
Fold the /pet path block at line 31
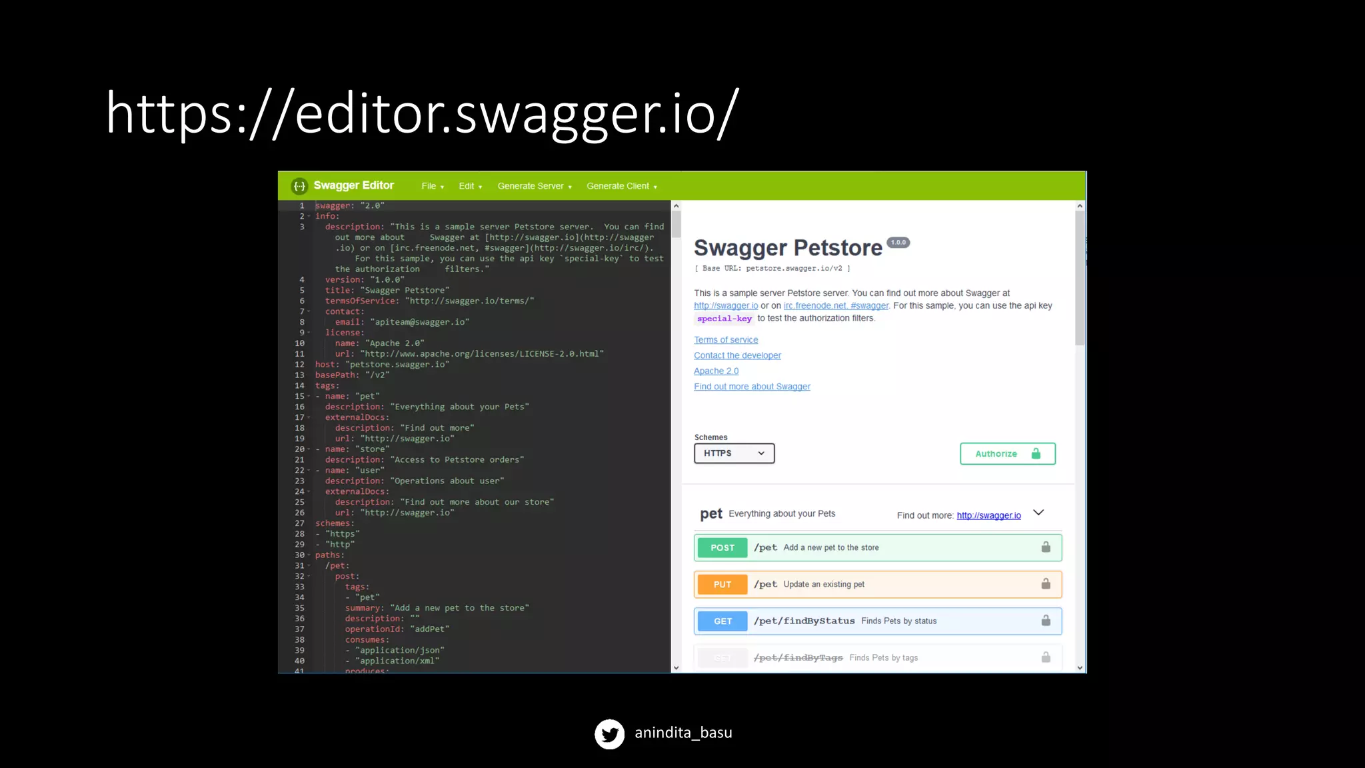pyautogui.click(x=309, y=566)
